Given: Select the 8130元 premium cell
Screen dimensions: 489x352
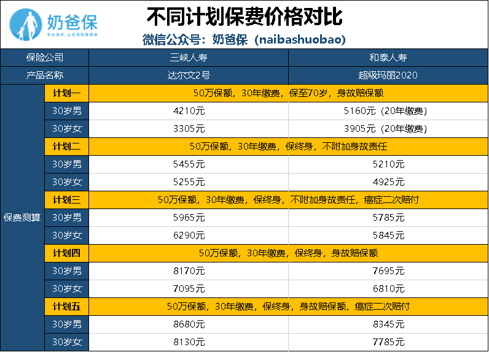Looking at the screenshot, I should pyautogui.click(x=189, y=342).
